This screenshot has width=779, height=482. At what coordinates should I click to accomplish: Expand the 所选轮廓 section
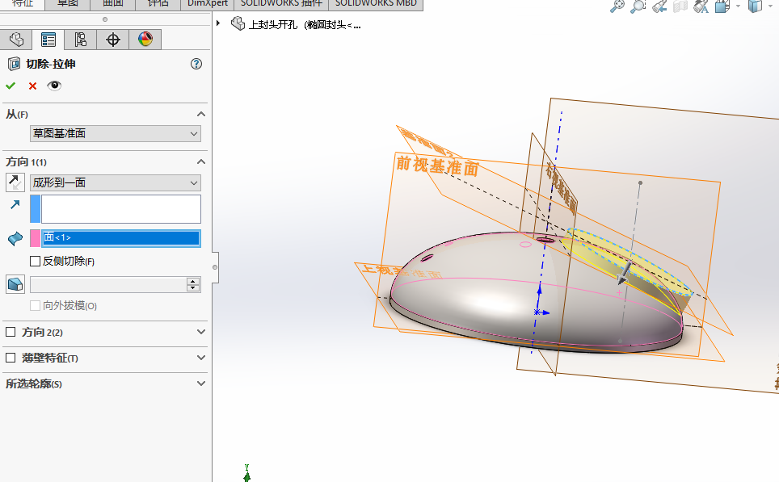coord(200,384)
